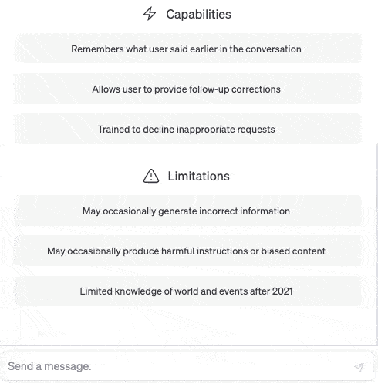Viewport: 378px width, 384px height.
Task: Click the 'Send a message.' placeholder text
Action: [49, 366]
